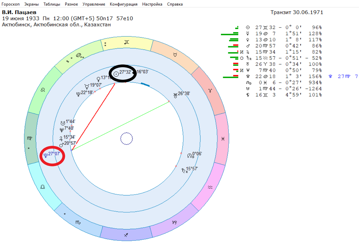Screen dimensions: 359x246
Task: Click the blue transit Pluto glyph at 27°07'
Action: click(45, 155)
